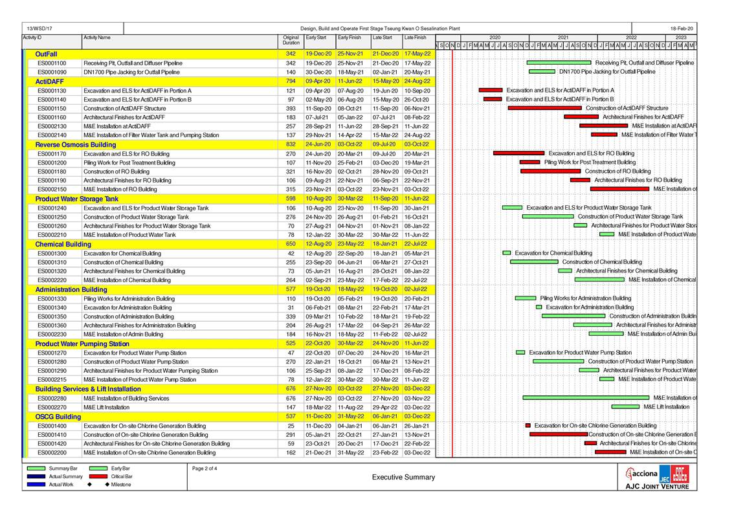
Task: Click the green bar for Excavation for Chemical Building
Action: [x=507, y=253]
